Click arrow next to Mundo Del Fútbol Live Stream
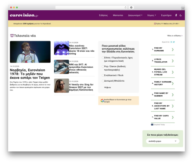The width and height of the screenshot is (193, 163). click(x=173, y=72)
